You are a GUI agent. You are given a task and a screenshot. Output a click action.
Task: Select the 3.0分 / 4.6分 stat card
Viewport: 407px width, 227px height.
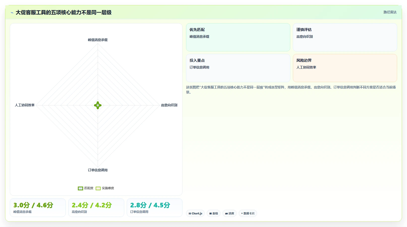[x=38, y=208]
